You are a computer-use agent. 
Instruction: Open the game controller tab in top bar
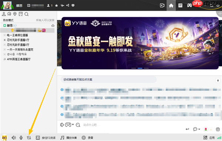click(189, 6)
